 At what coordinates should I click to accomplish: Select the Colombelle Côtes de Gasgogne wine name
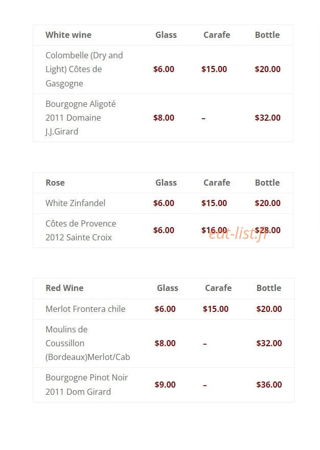click(x=84, y=69)
